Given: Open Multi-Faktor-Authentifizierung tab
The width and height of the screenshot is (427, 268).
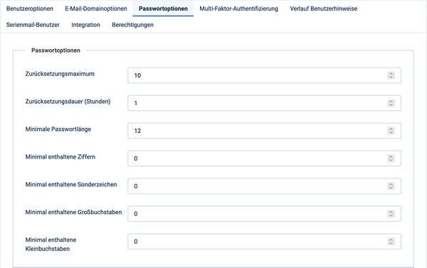Looking at the screenshot, I should tap(239, 9).
